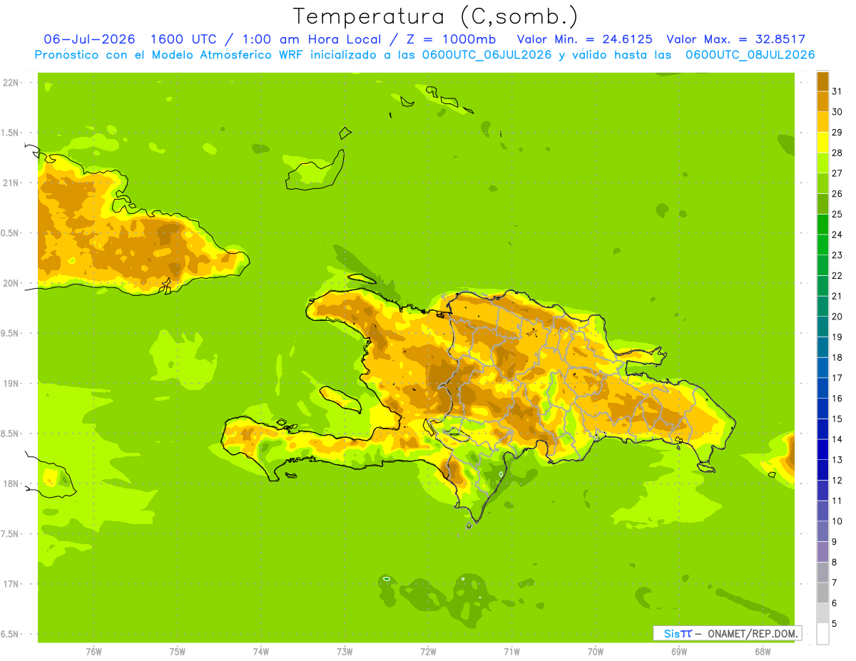The width and height of the screenshot is (856, 661).
Task: Click the "18N" latitude axis label
Action: (x=11, y=483)
